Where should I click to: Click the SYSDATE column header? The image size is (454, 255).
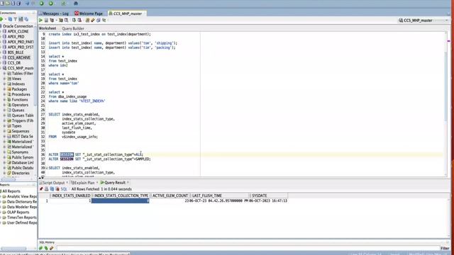point(269,195)
